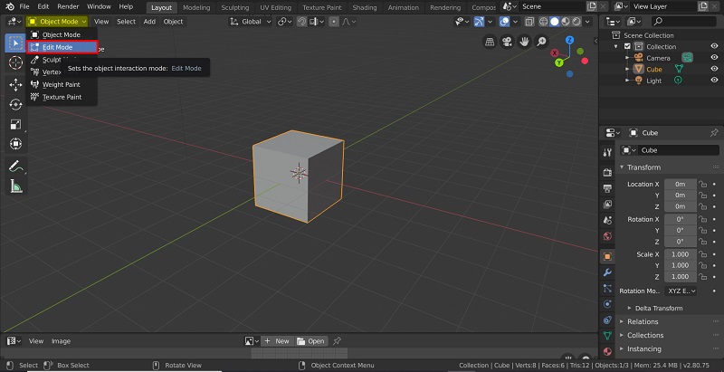Image resolution: width=724 pixels, height=372 pixels.
Task: Pick the Annotate pencil tool
Action: 15,167
